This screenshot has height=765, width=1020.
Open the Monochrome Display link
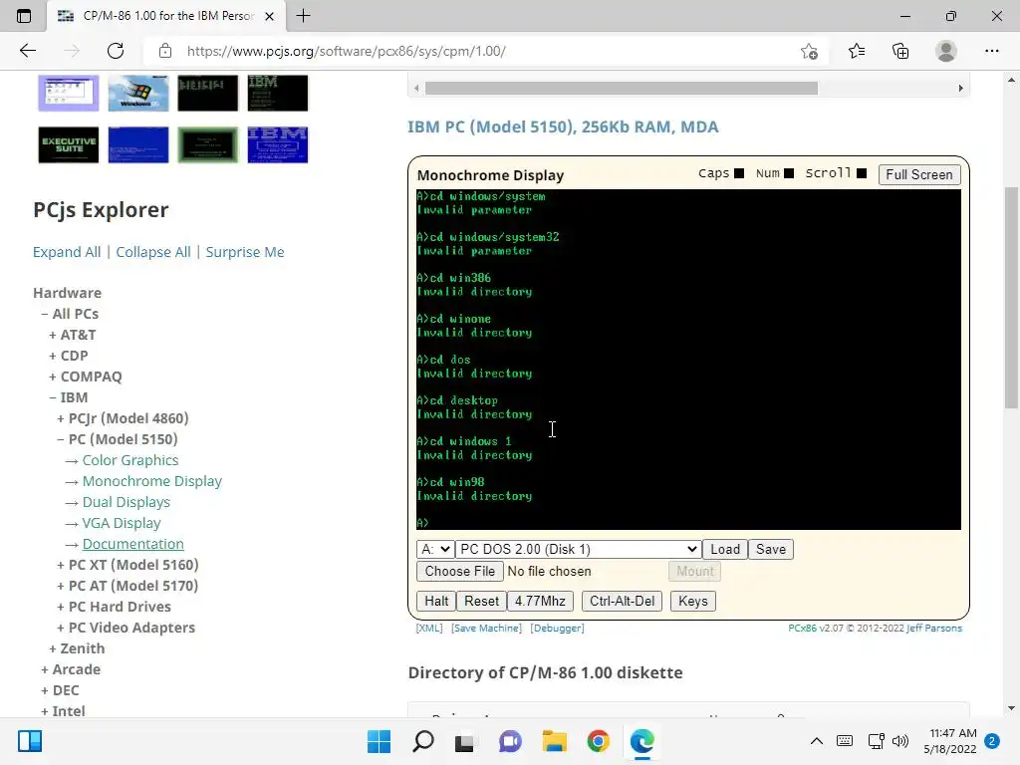pyautogui.click(x=152, y=481)
